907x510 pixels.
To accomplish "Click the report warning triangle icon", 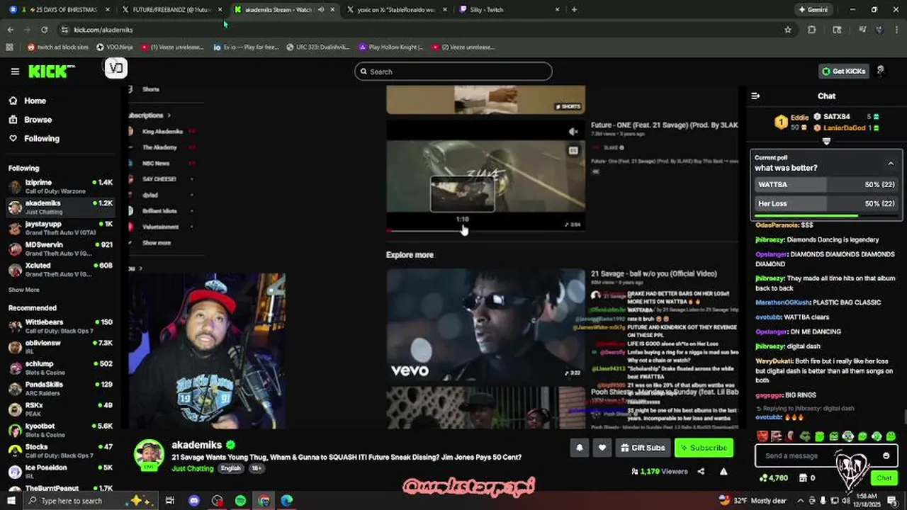I will tap(723, 471).
